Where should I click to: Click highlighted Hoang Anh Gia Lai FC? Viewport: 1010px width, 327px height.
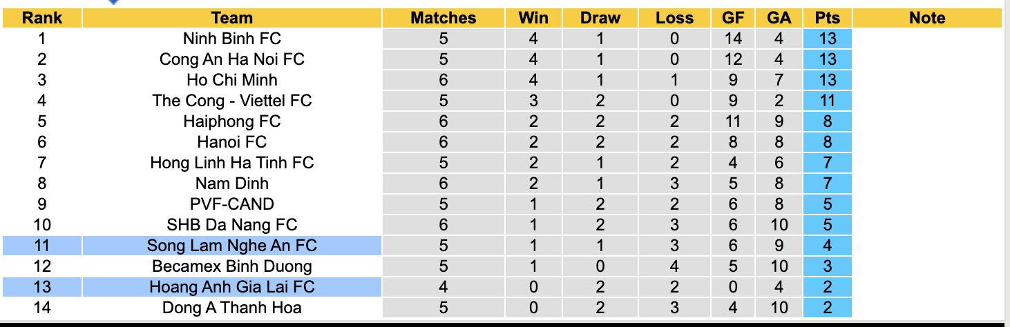pos(232,287)
